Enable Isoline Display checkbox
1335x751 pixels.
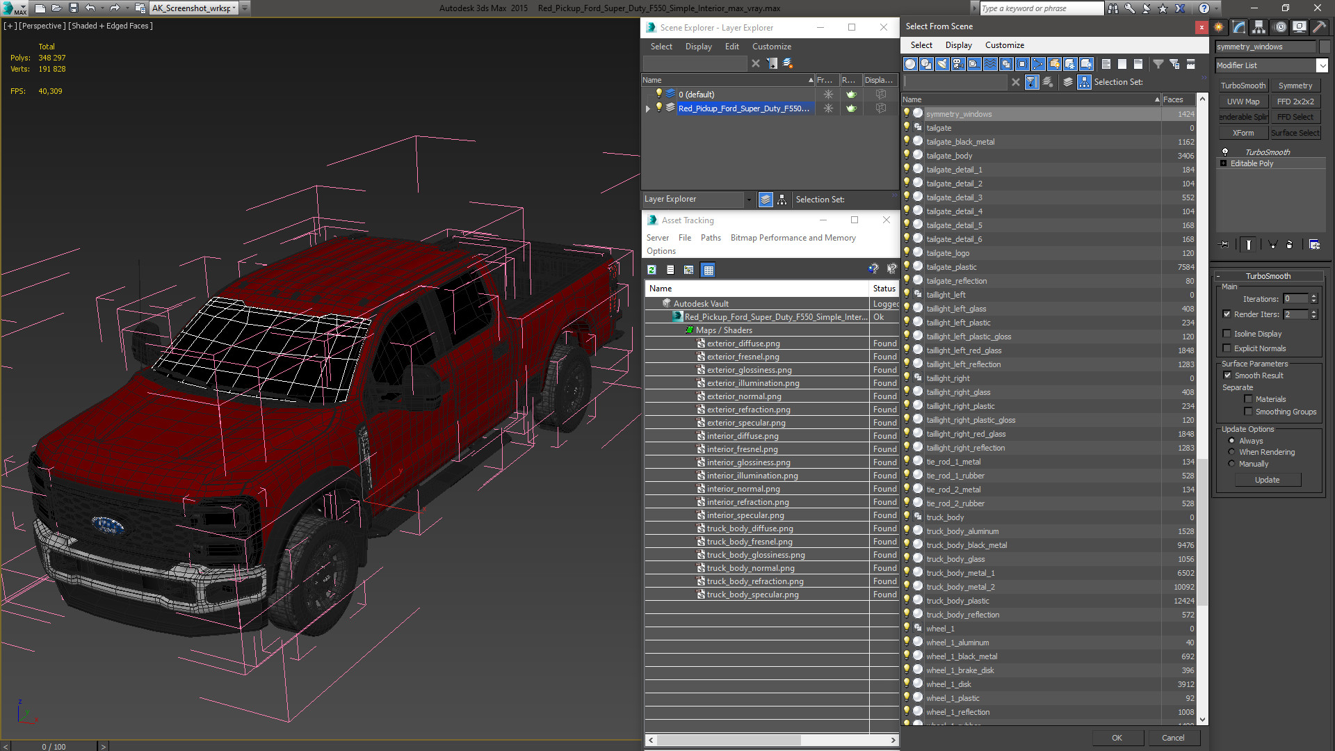pyautogui.click(x=1227, y=334)
